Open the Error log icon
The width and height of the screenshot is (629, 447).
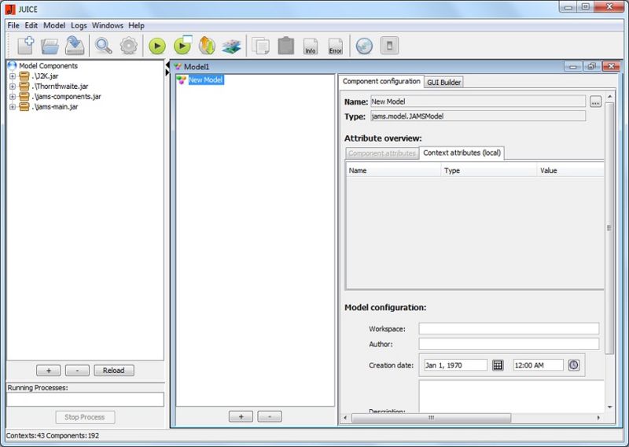tap(335, 46)
